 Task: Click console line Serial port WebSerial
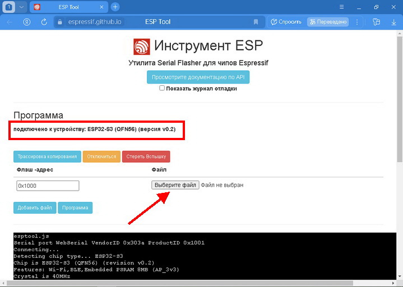pos(109,243)
